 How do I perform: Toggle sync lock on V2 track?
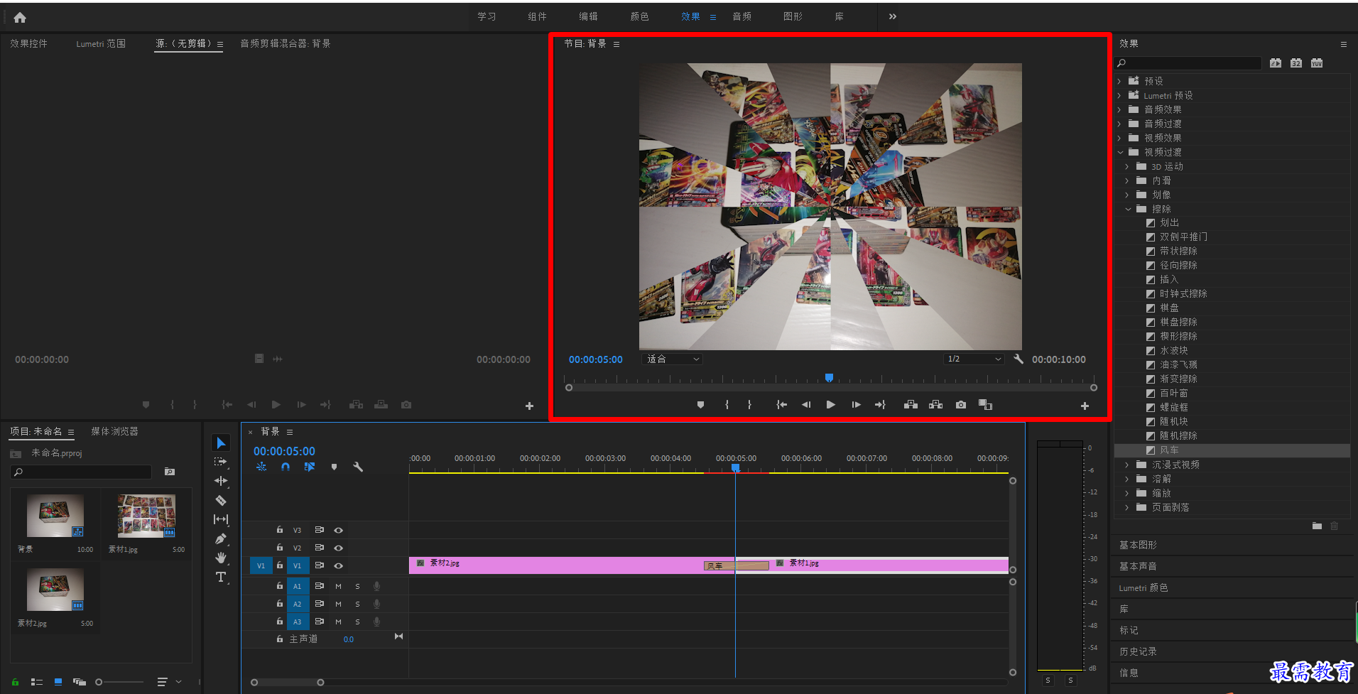[x=320, y=548]
